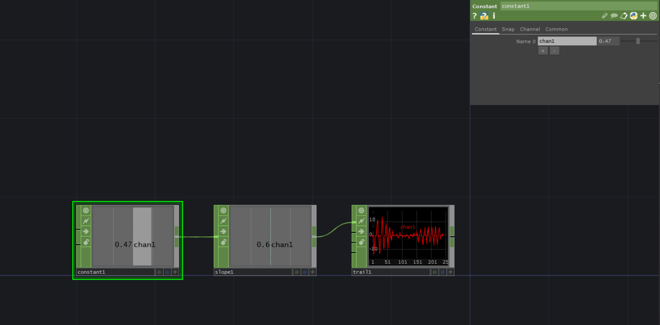Viewport: 660px width, 325px height.
Task: Click the plus icon in parameter header
Action: [x=643, y=16]
